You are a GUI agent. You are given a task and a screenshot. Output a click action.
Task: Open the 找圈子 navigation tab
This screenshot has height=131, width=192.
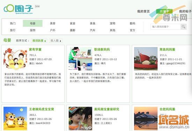164,11
